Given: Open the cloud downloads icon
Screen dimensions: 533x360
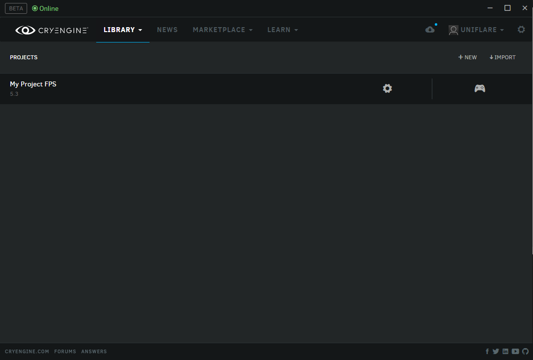Looking at the screenshot, I should tap(430, 30).
